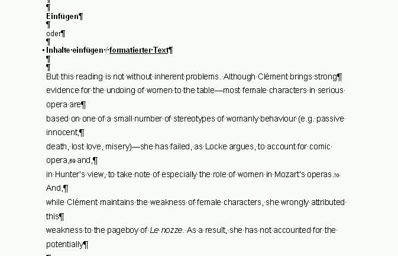Click the paragraph mark after 'Einfügen'
This screenshot has height=256, width=398.
[x=80, y=17]
